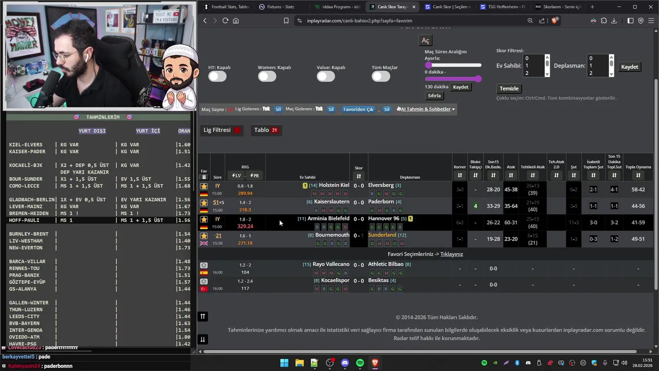Image resolution: width=659 pixels, height=371 pixels.
Task: Sort by Bloke Takipçi column
Action: [x=475, y=176]
